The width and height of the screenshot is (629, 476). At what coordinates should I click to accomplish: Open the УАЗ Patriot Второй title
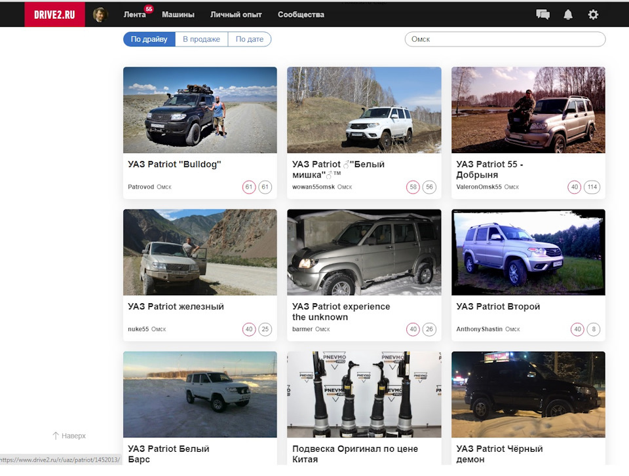tap(498, 307)
